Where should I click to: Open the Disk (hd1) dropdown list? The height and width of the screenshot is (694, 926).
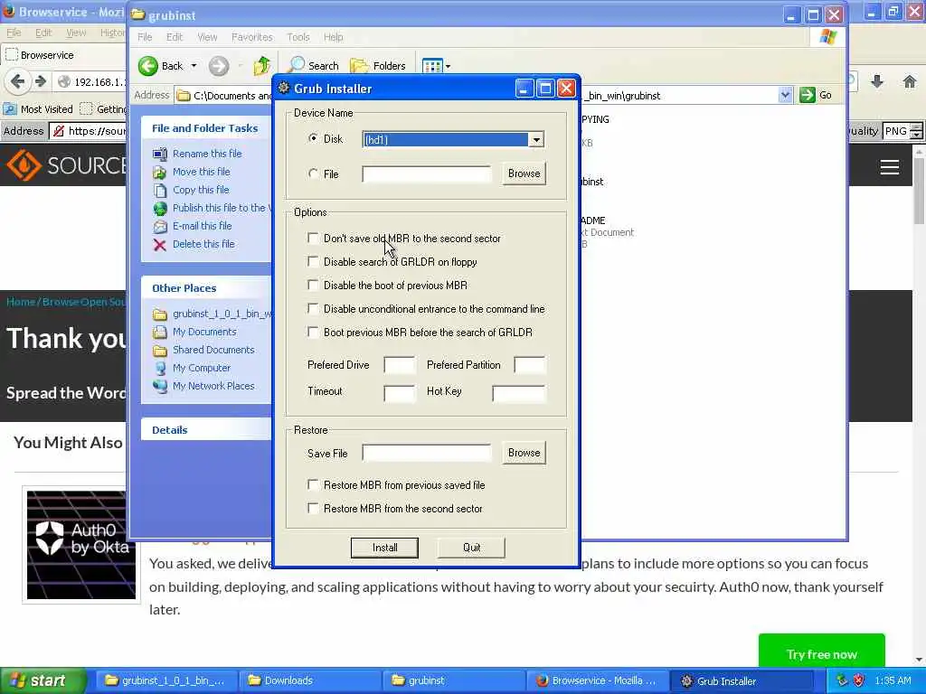[x=536, y=140]
